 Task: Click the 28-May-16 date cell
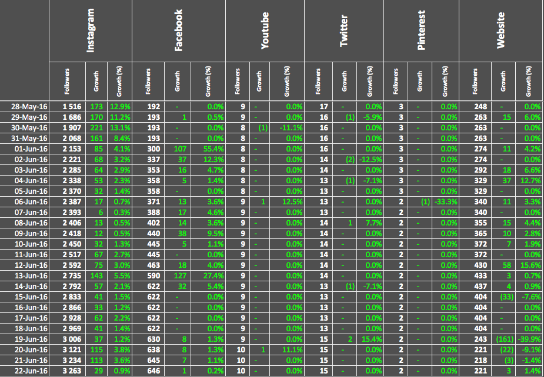pyautogui.click(x=25, y=106)
